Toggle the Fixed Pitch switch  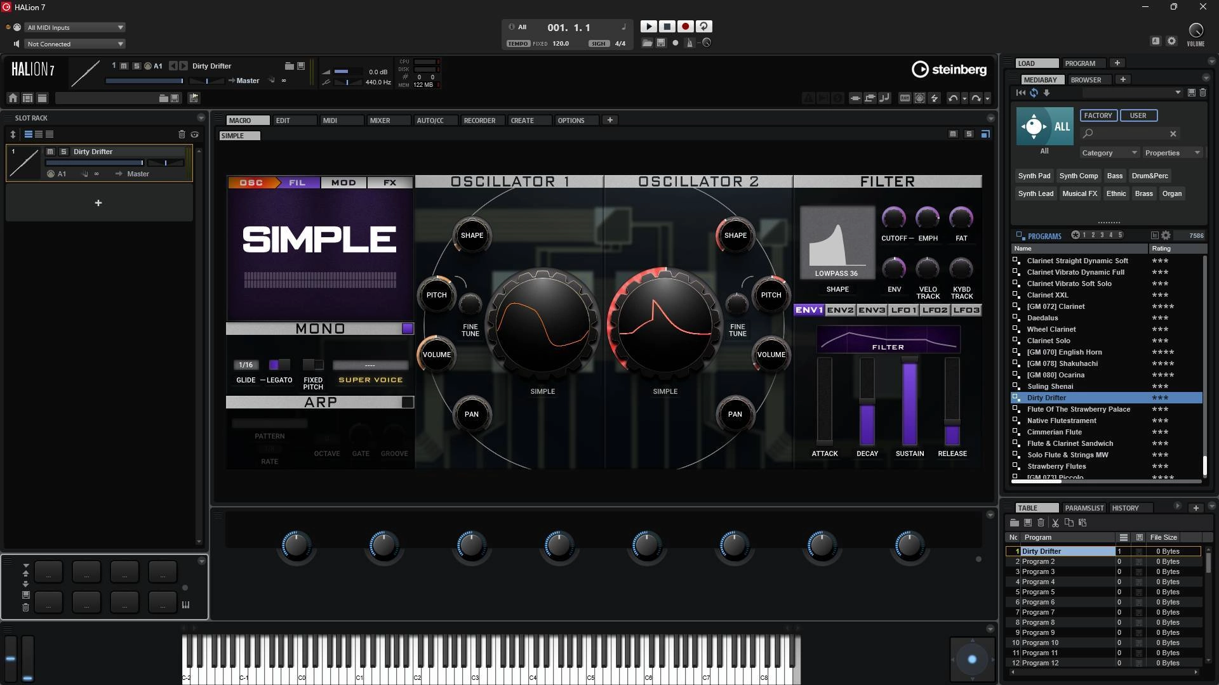coord(313,365)
